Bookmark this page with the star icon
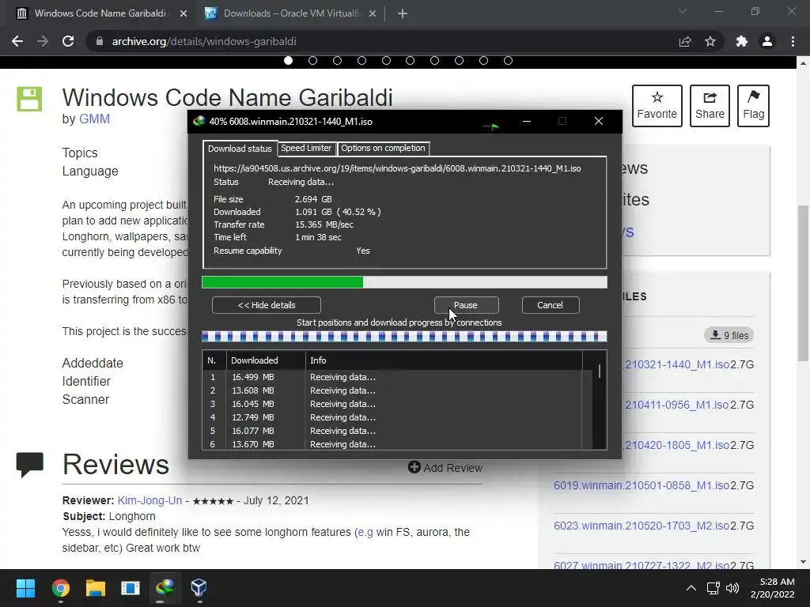Screen dimensions: 810x607 [711, 41]
